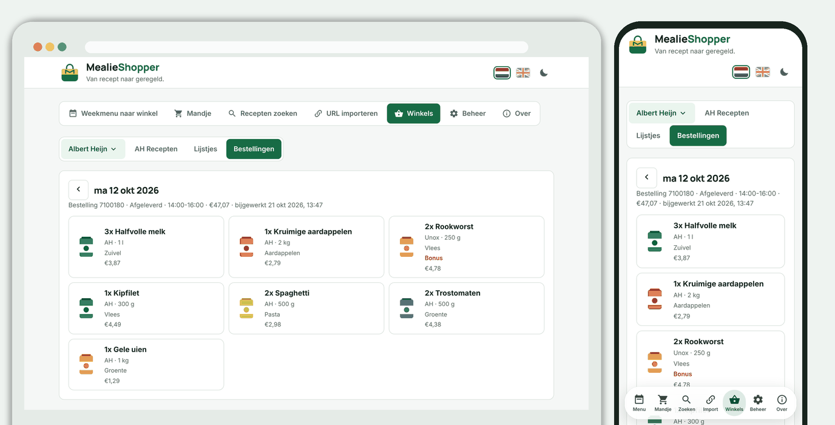This screenshot has width=835, height=425.
Task: Click the browser address bar
Action: (306, 47)
